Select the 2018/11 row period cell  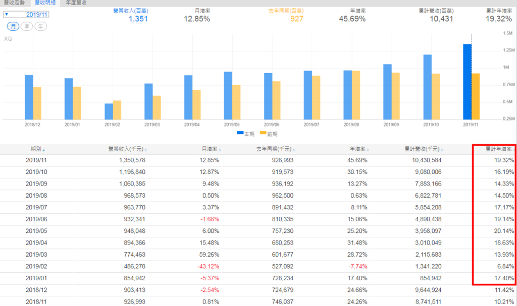click(x=36, y=302)
